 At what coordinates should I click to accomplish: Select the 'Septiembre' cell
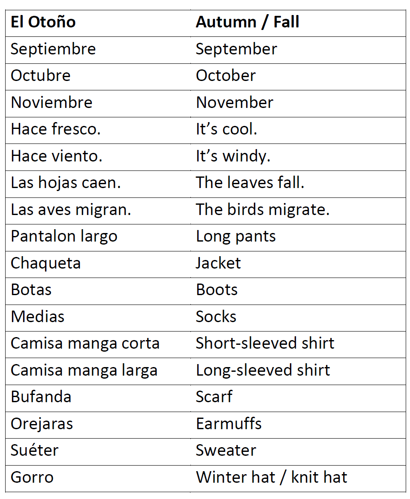(x=53, y=49)
